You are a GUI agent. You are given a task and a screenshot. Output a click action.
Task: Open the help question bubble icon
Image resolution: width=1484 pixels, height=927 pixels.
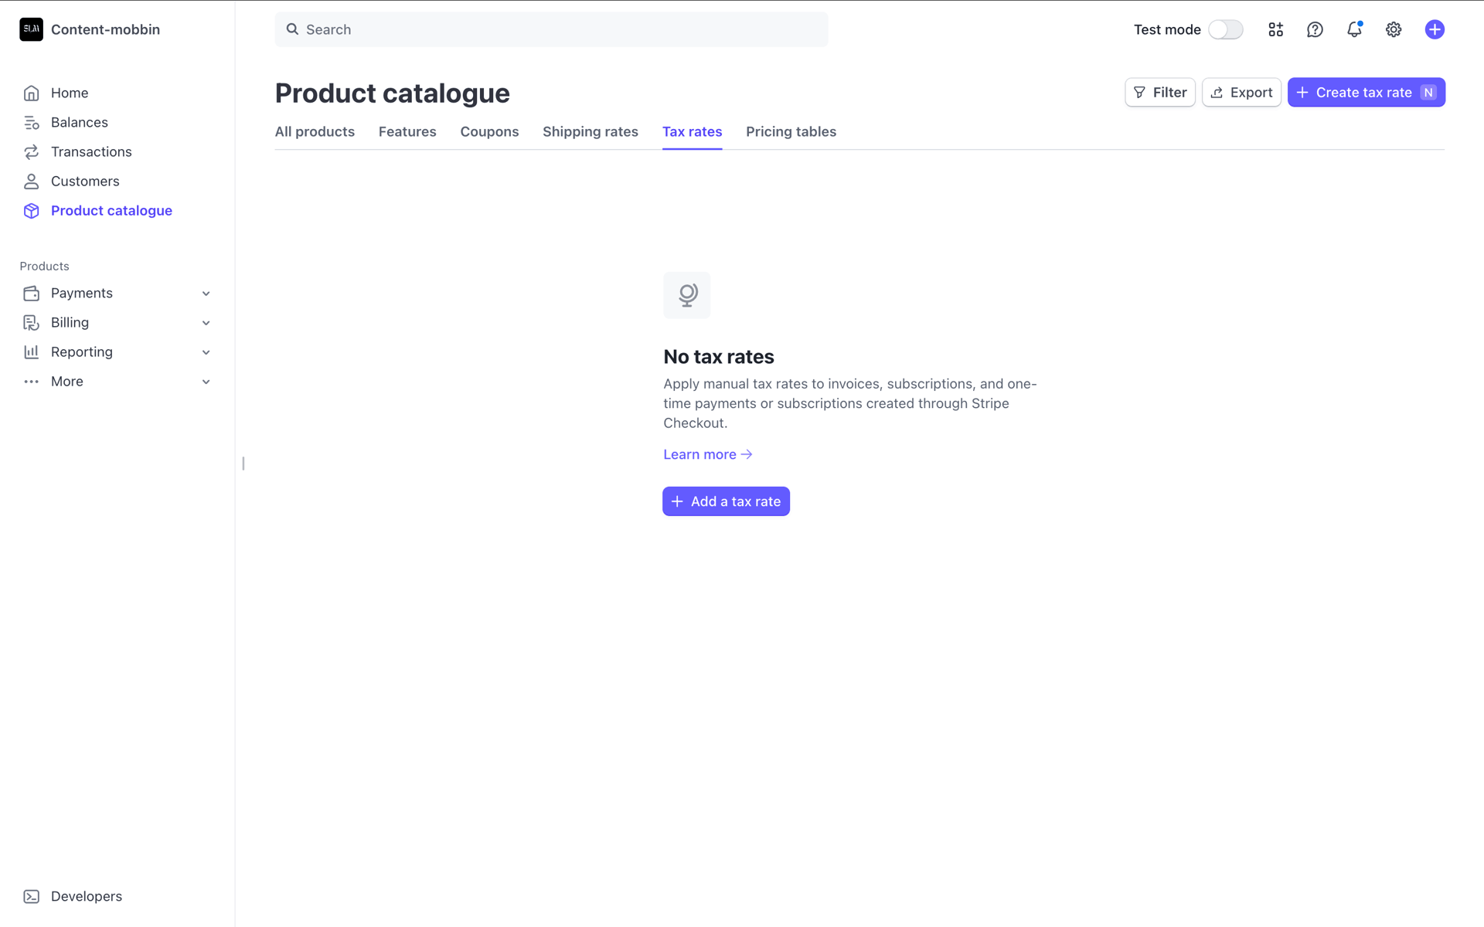pyautogui.click(x=1315, y=29)
